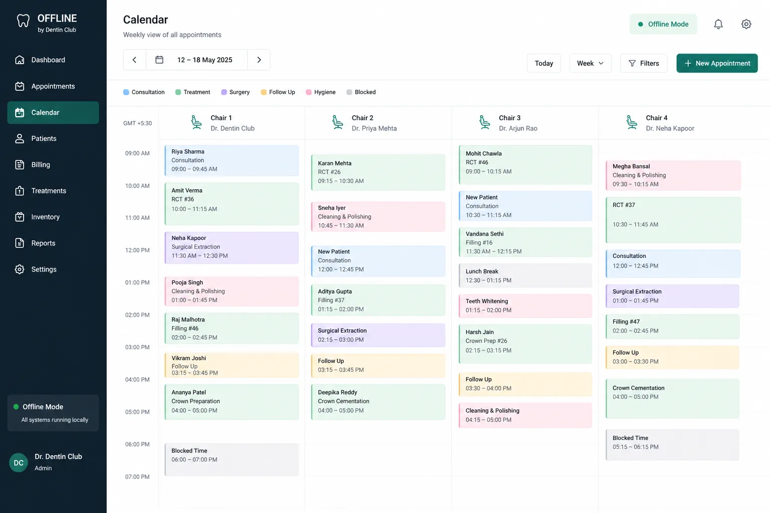Screen dimensions: 770x513
Task: Open notifications bell icon
Action: click(718, 24)
